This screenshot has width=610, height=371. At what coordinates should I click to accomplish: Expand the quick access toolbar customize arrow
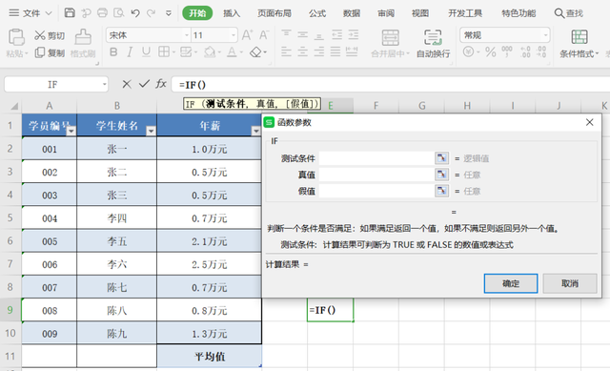point(169,13)
